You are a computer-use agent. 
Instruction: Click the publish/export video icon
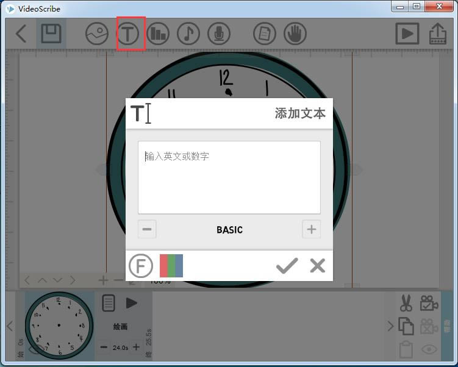pyautogui.click(x=437, y=34)
